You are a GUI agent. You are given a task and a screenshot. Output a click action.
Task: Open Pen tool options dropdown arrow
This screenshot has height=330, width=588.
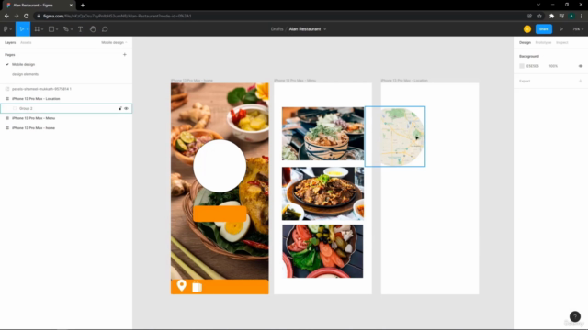coord(72,29)
